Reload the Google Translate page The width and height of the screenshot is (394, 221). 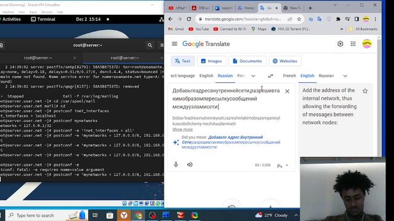pos(189,19)
